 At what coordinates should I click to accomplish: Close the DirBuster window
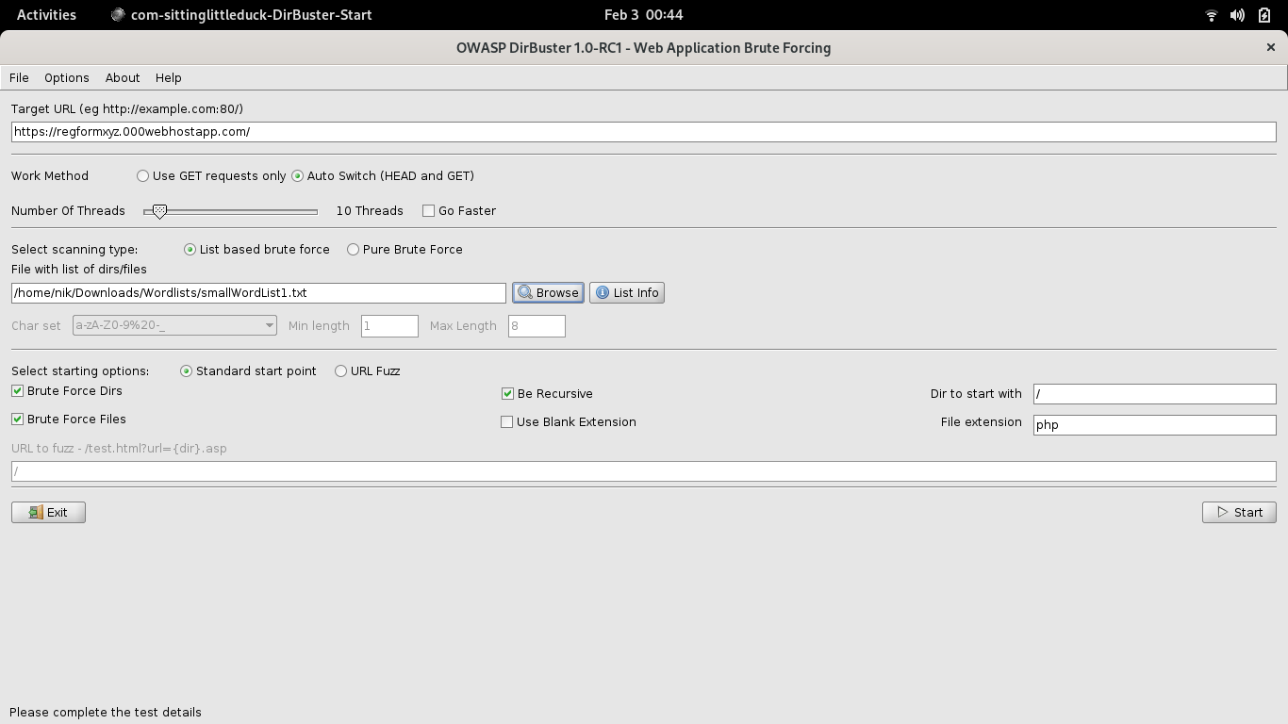pyautogui.click(x=1270, y=47)
